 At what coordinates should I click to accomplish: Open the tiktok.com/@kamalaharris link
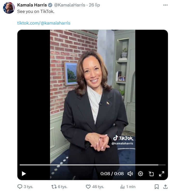(x=44, y=23)
